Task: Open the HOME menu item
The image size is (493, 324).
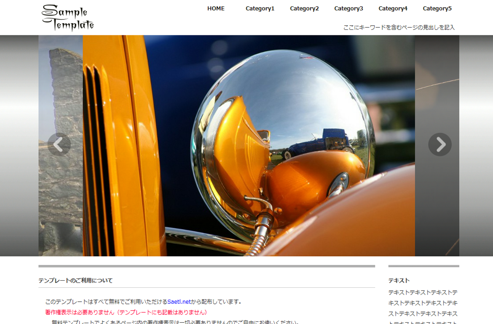Action: [216, 8]
